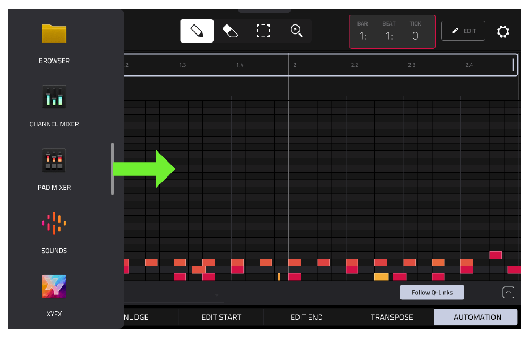Click timeline marker 1.4

pos(240,65)
